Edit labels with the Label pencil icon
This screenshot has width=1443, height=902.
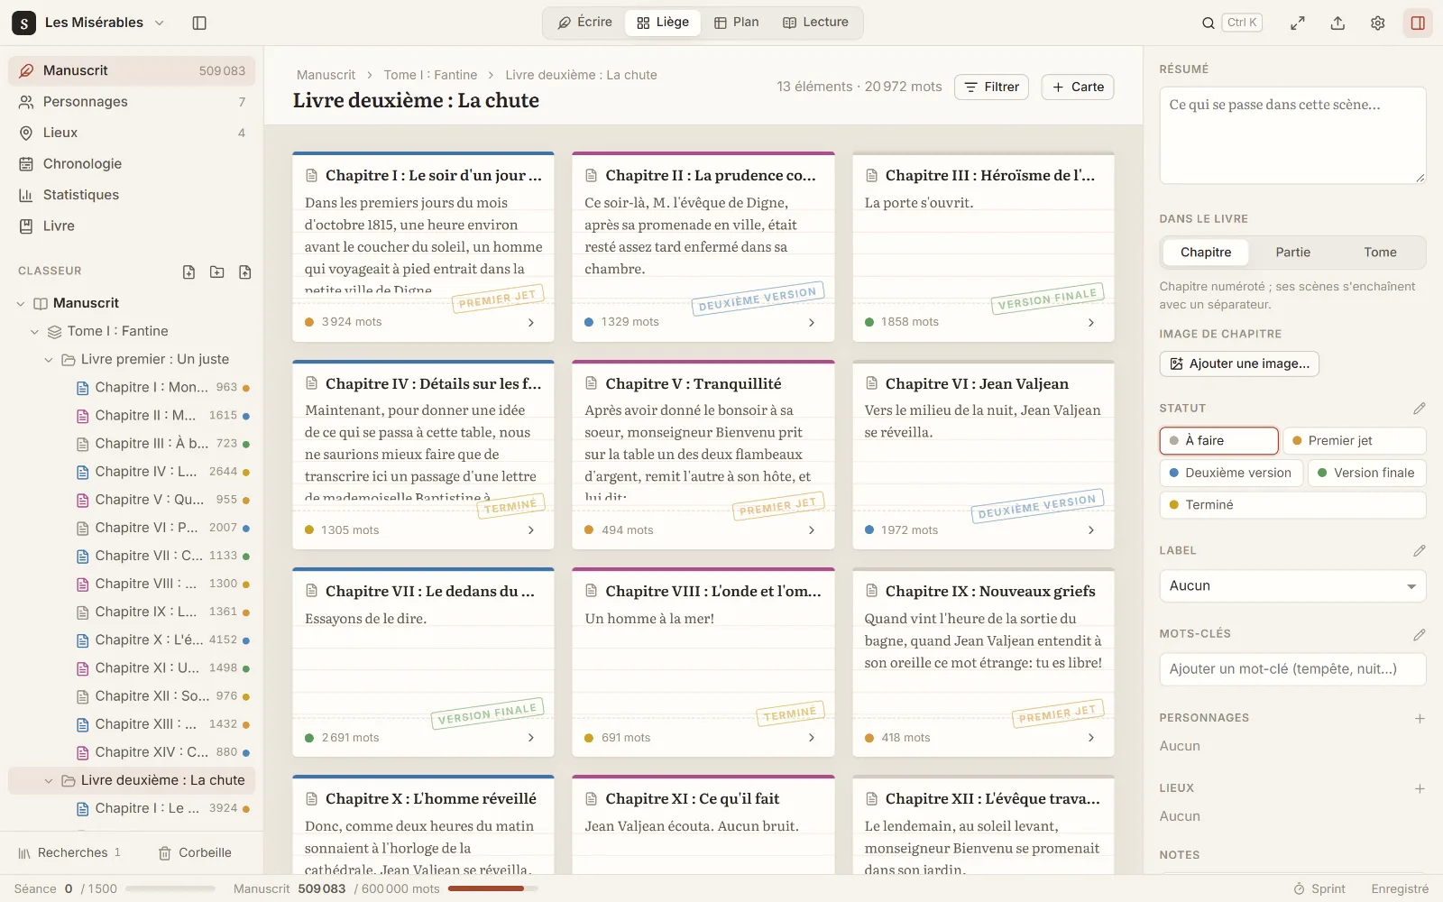pos(1419,550)
